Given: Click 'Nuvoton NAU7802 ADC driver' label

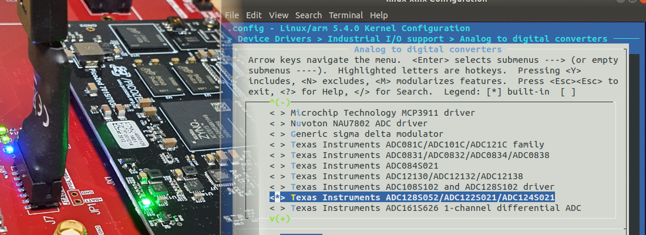Looking at the screenshot, I should [x=359, y=123].
